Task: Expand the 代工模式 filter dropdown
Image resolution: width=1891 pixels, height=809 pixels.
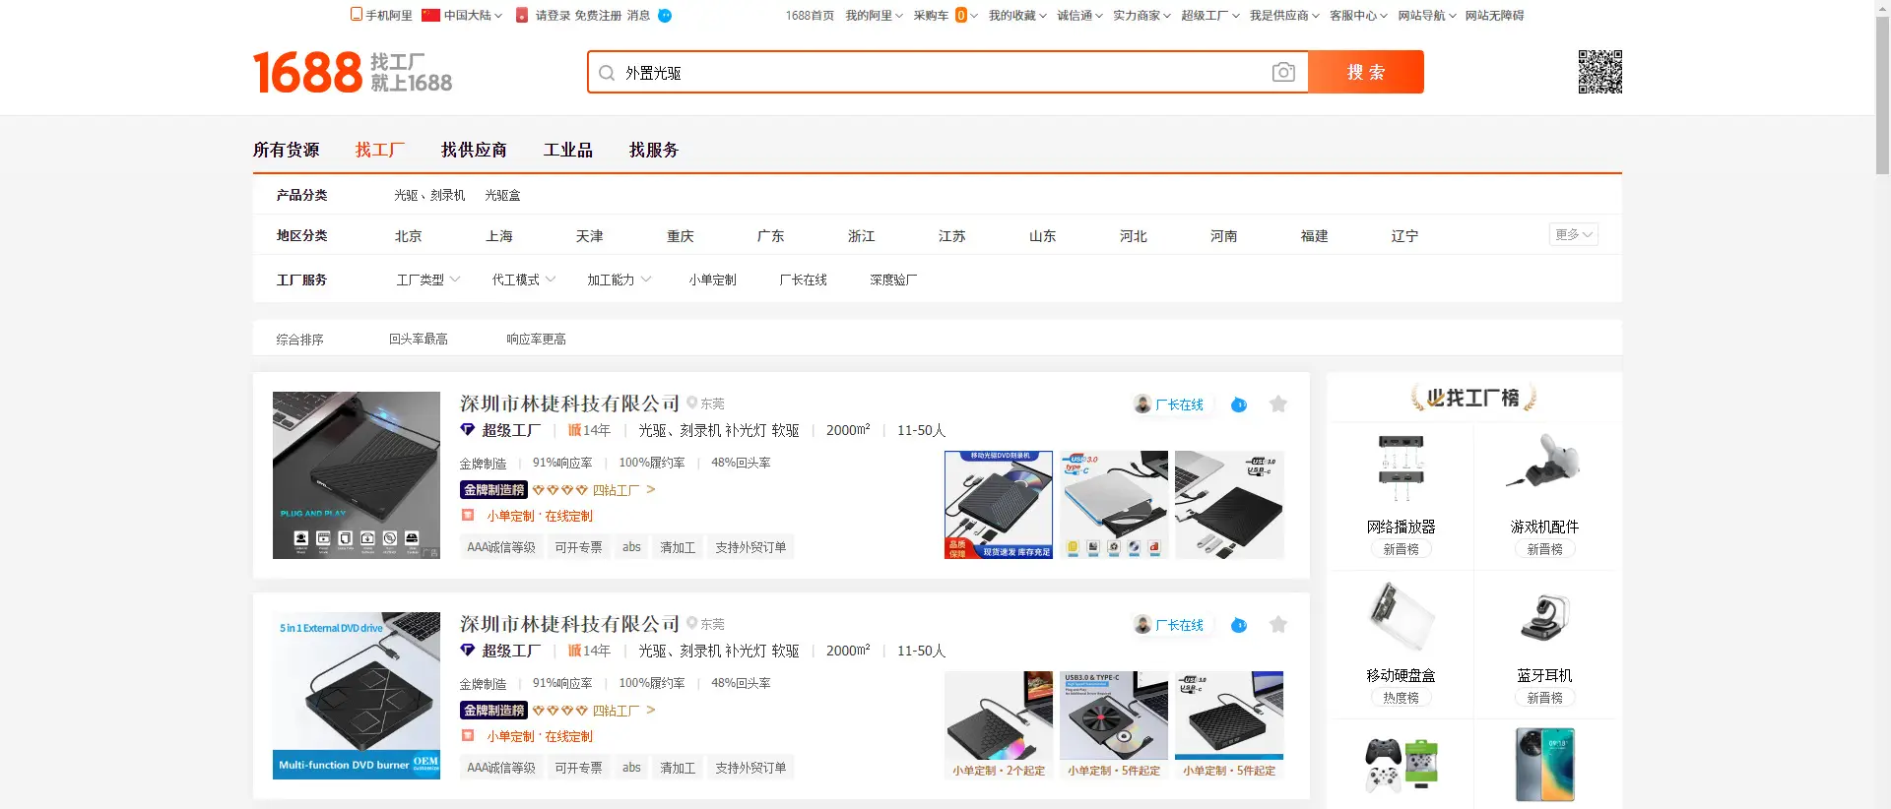Action: [524, 280]
